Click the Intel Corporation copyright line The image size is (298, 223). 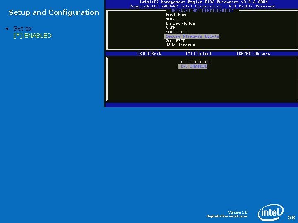pos(203,7)
